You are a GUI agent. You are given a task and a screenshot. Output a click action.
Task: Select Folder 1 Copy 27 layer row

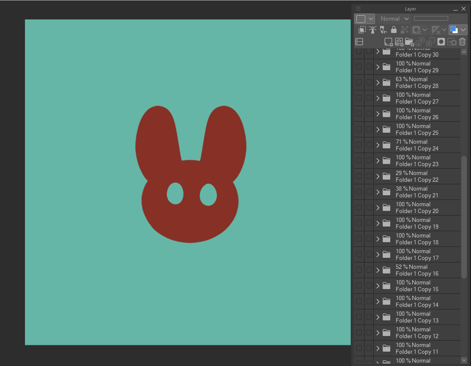click(407, 98)
